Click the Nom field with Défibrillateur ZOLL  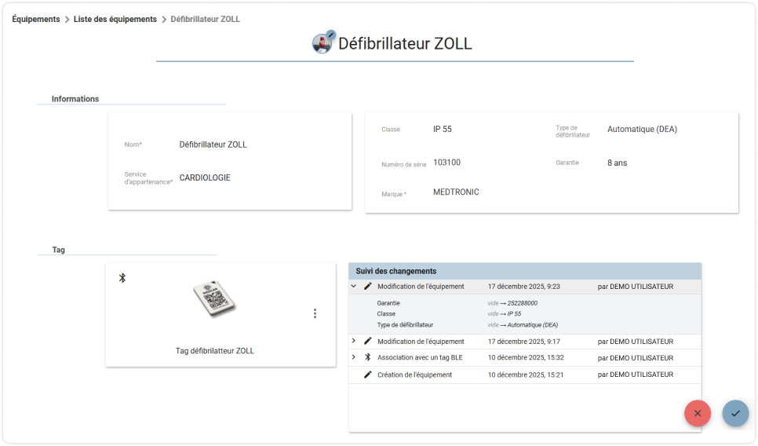tap(213, 144)
